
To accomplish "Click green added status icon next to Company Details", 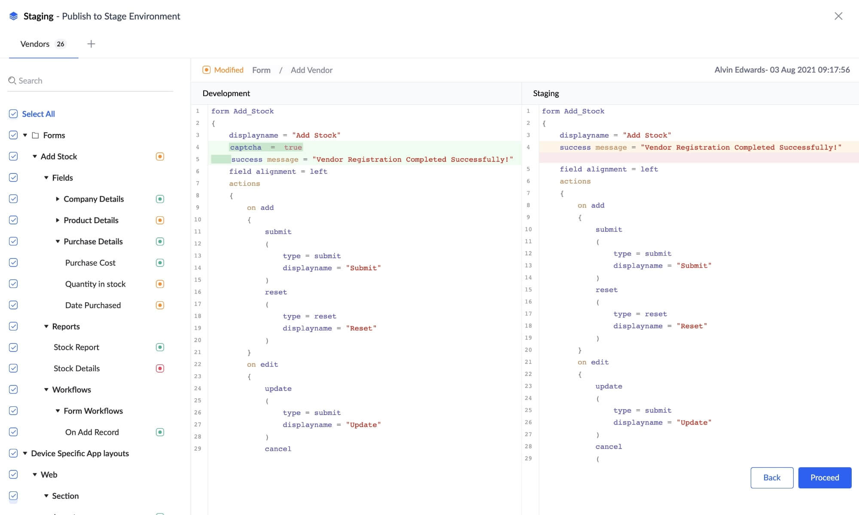I will point(160,199).
